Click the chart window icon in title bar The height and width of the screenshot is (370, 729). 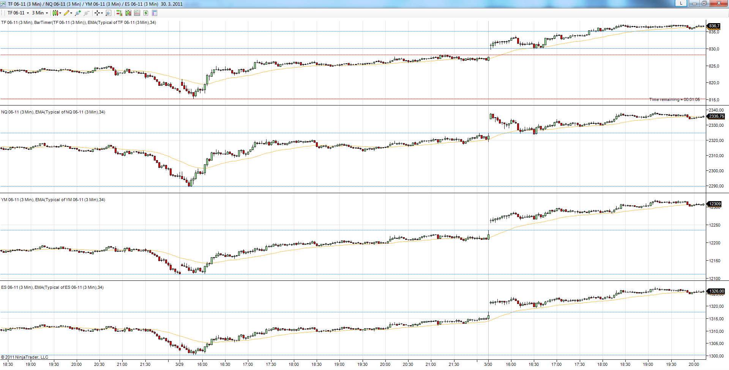[x=3, y=4]
